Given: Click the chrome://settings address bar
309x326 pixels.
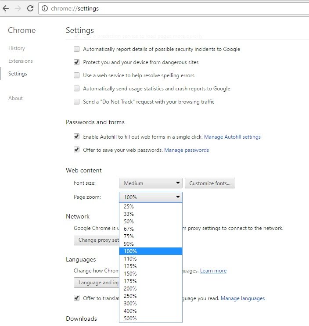Looking at the screenshot, I should click(174, 8).
